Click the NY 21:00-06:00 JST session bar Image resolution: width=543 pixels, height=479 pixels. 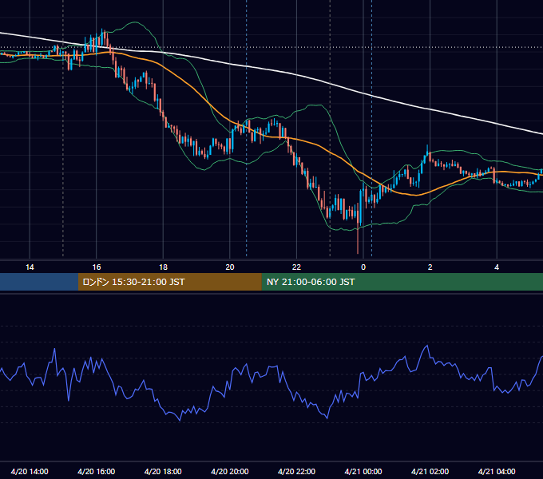[x=402, y=282]
